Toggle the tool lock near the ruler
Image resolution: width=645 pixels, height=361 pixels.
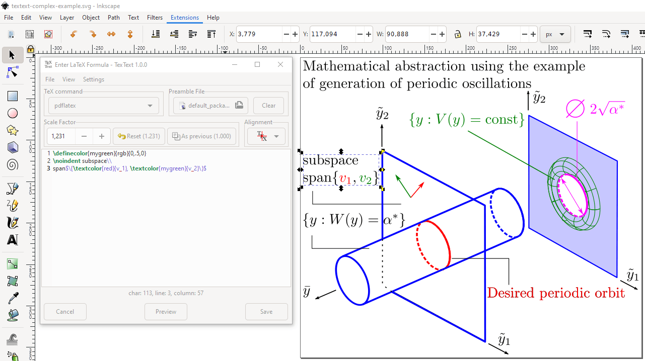tap(29, 49)
